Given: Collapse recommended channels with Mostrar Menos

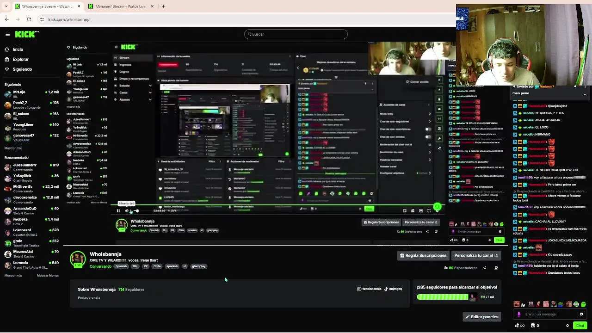Looking at the screenshot, I should pyautogui.click(x=48, y=276).
